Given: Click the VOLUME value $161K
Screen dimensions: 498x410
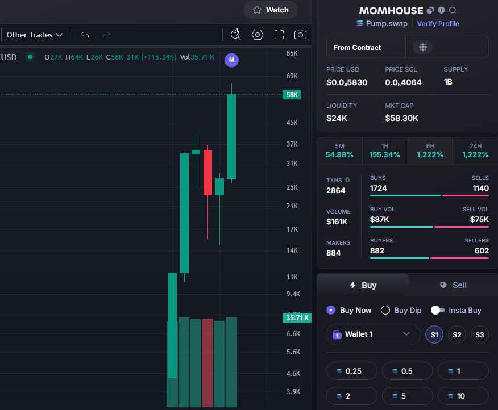Looking at the screenshot, I should click(337, 221).
